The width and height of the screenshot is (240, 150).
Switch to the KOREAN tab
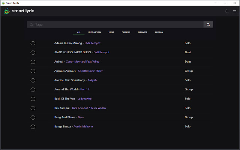(159, 32)
